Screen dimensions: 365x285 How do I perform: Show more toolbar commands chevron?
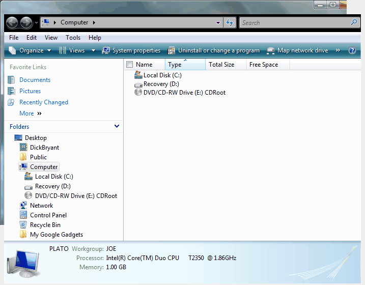pyautogui.click(x=338, y=50)
